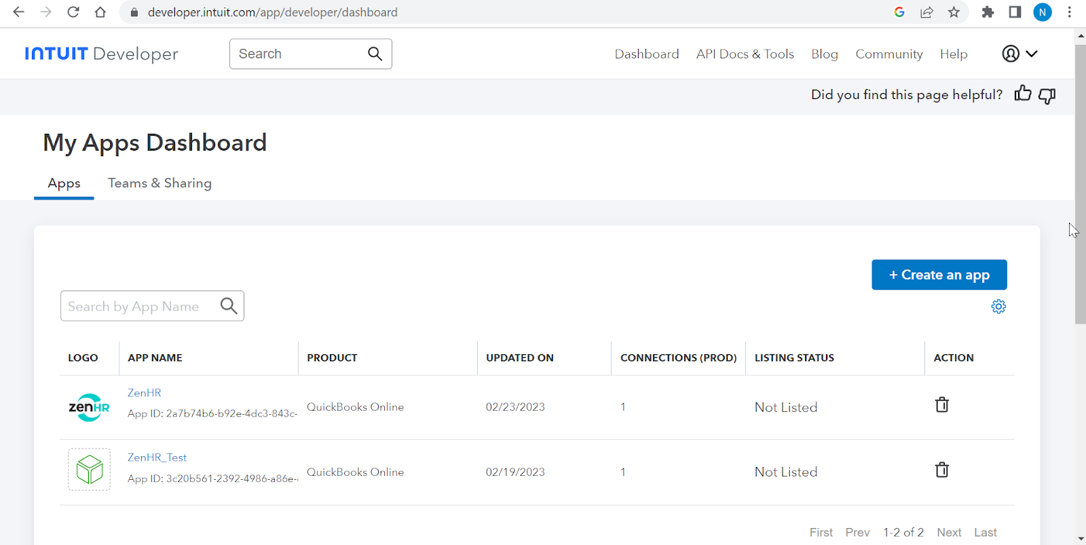
Task: Open browser extensions puzzle icon
Action: 988,12
